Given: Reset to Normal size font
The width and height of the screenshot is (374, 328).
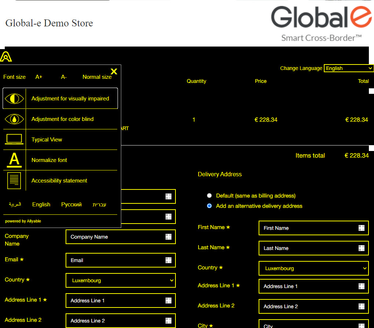Looking at the screenshot, I should (97, 77).
